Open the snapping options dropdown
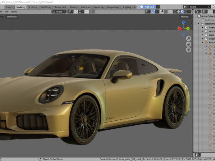Viewport: 215px width, 161px height. (81, 12)
